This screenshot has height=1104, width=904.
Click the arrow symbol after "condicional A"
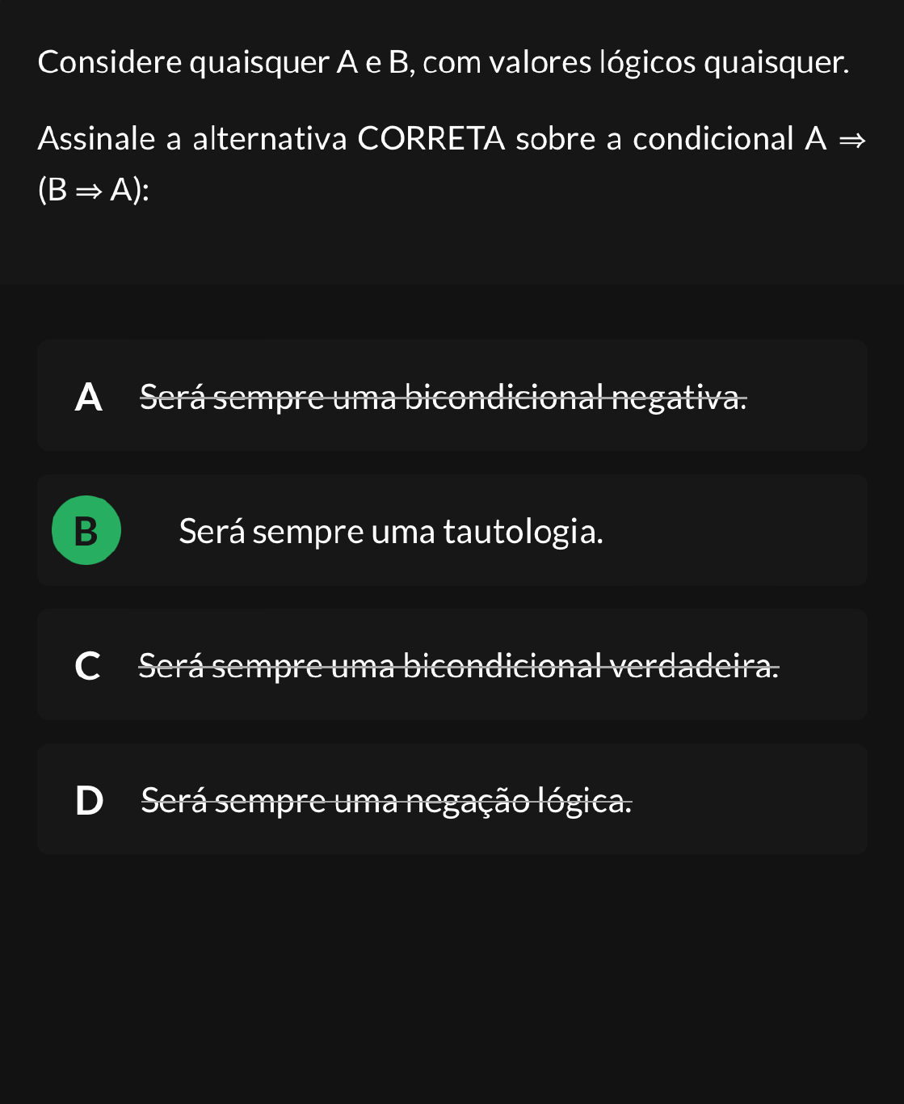click(x=852, y=140)
